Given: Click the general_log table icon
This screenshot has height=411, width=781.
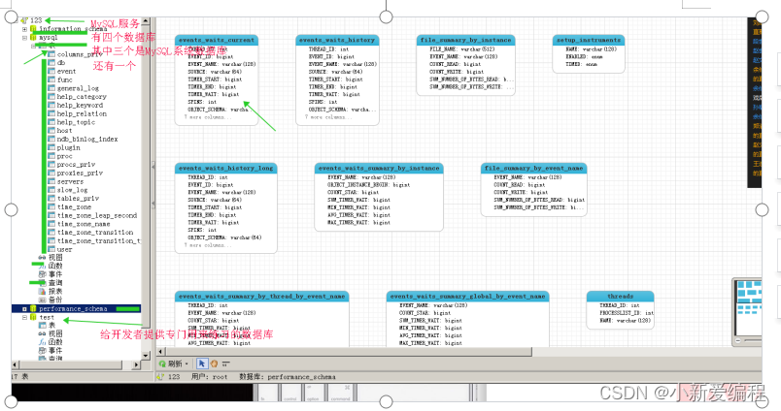Looking at the screenshot, I should coord(51,88).
